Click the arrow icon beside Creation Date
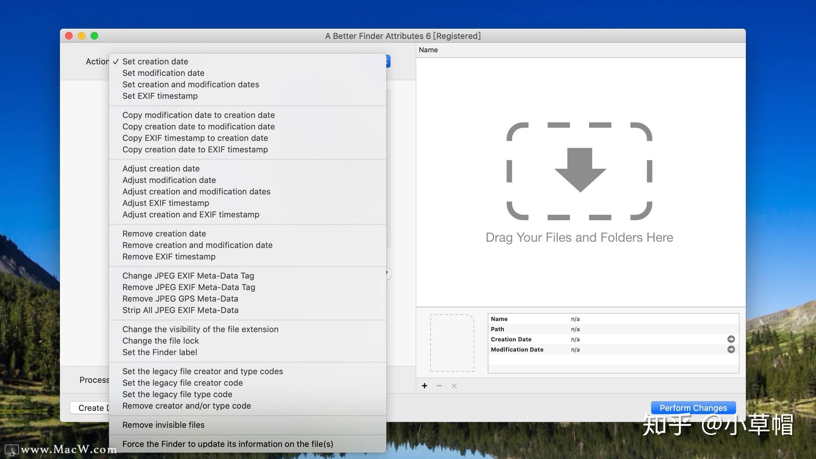 pos(731,339)
